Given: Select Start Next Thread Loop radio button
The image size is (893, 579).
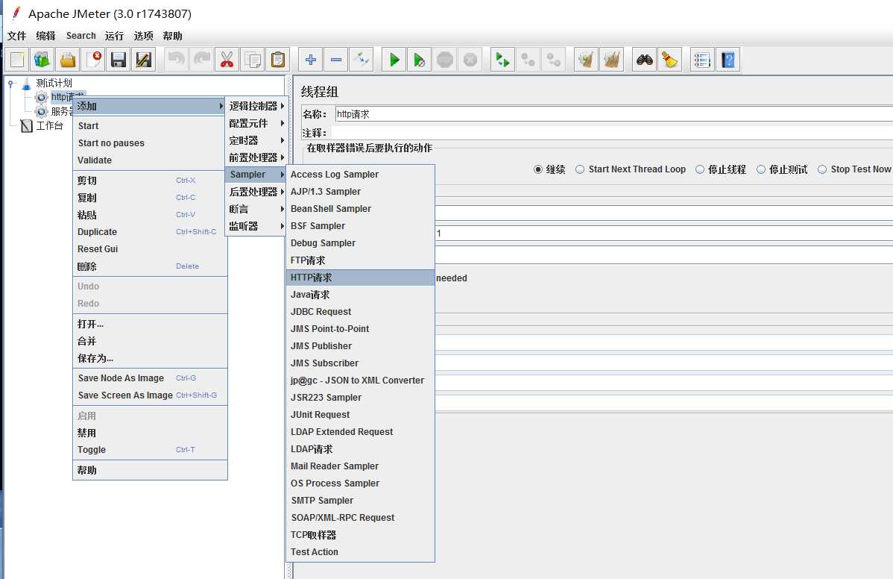Looking at the screenshot, I should coord(580,169).
